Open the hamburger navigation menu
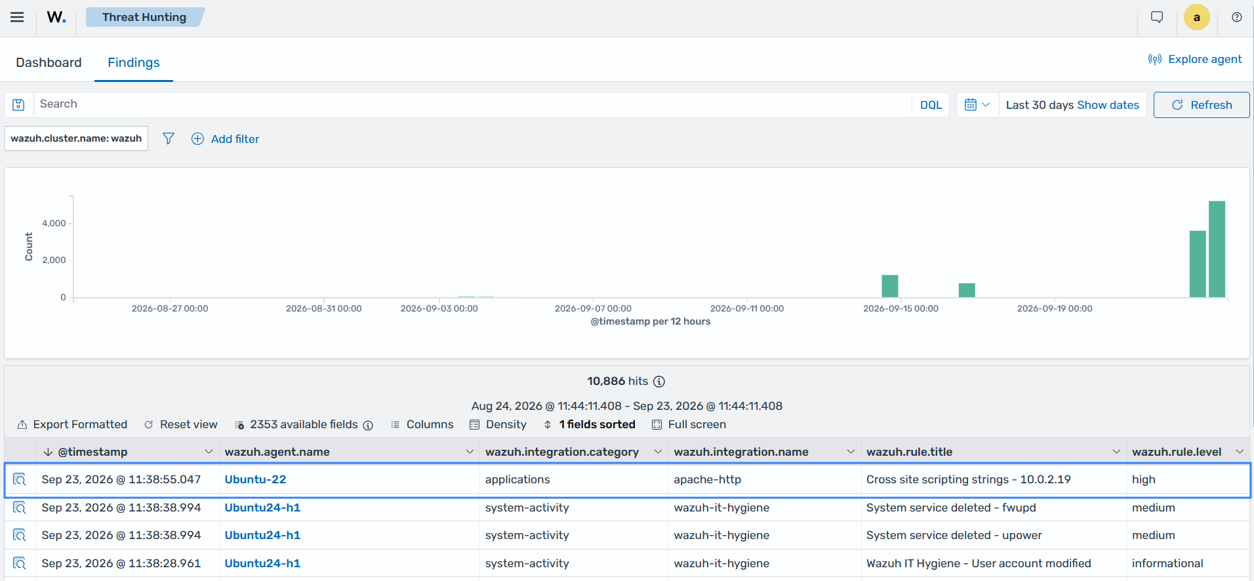This screenshot has height=581, width=1254. click(x=17, y=18)
